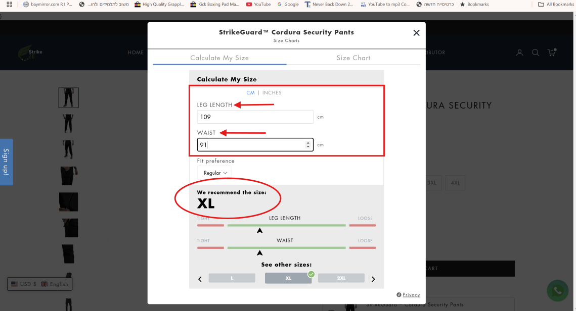Open the shopping cart icon
576x311 pixels.
pyautogui.click(x=551, y=53)
